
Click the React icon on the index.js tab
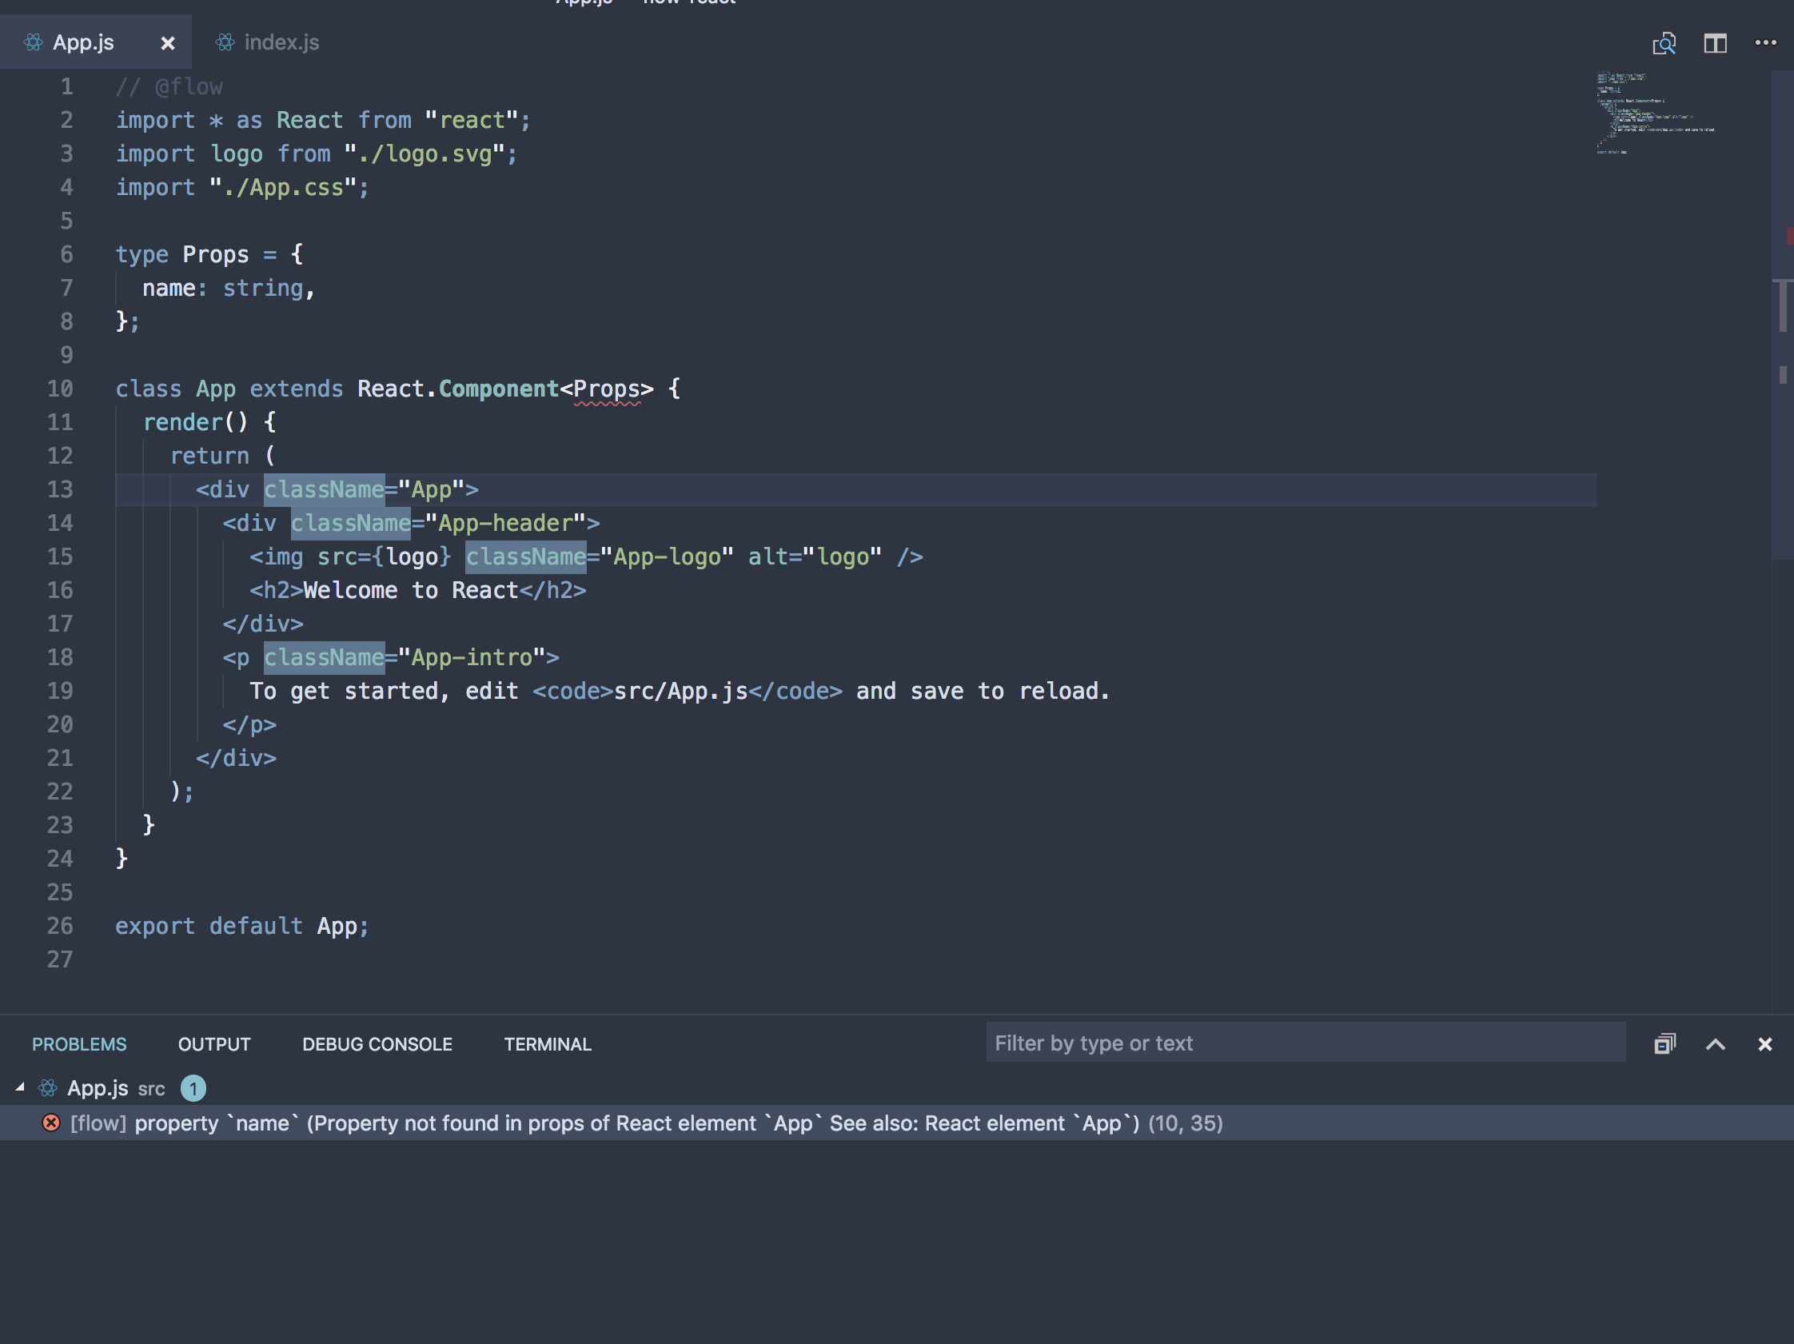[x=224, y=42]
